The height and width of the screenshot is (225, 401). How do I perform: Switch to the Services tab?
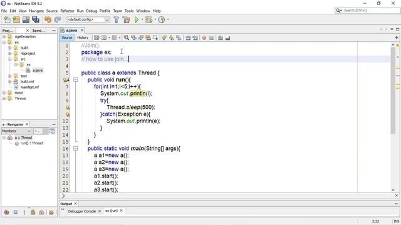(39, 31)
